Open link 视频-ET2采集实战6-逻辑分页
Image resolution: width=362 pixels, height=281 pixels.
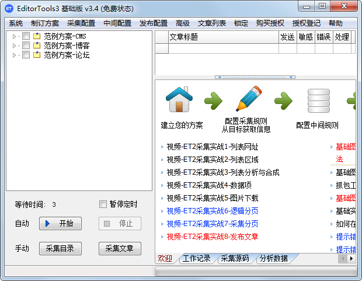[x=213, y=211]
